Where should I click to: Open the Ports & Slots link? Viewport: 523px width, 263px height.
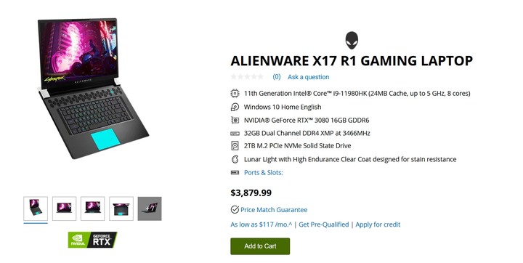point(263,173)
